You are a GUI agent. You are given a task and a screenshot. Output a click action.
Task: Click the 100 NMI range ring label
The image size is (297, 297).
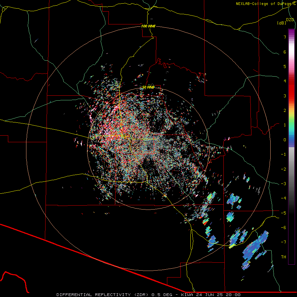(x=148, y=26)
